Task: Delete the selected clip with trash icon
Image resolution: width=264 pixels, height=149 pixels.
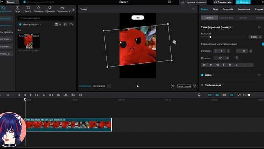Action: (37, 95)
